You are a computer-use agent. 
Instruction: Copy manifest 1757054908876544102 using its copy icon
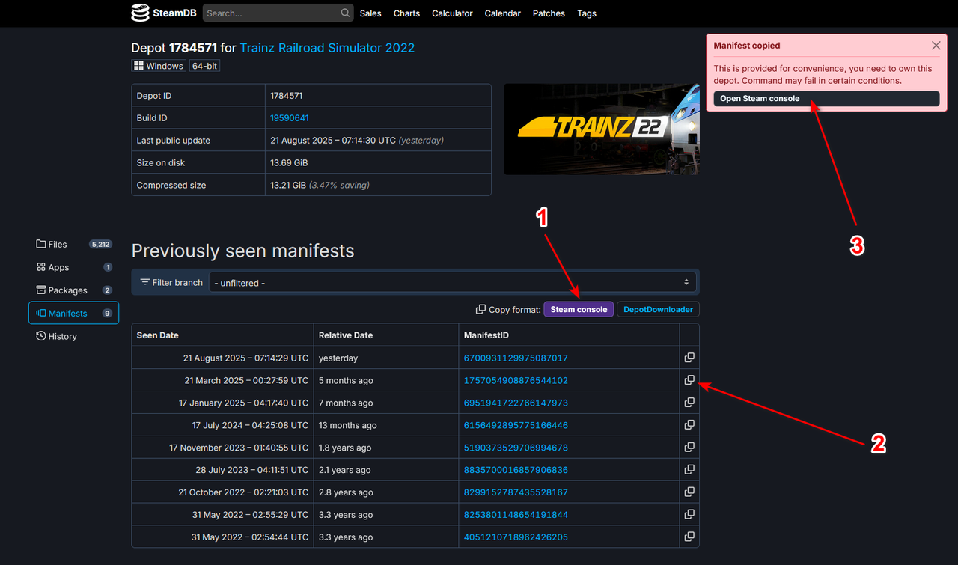coord(689,380)
